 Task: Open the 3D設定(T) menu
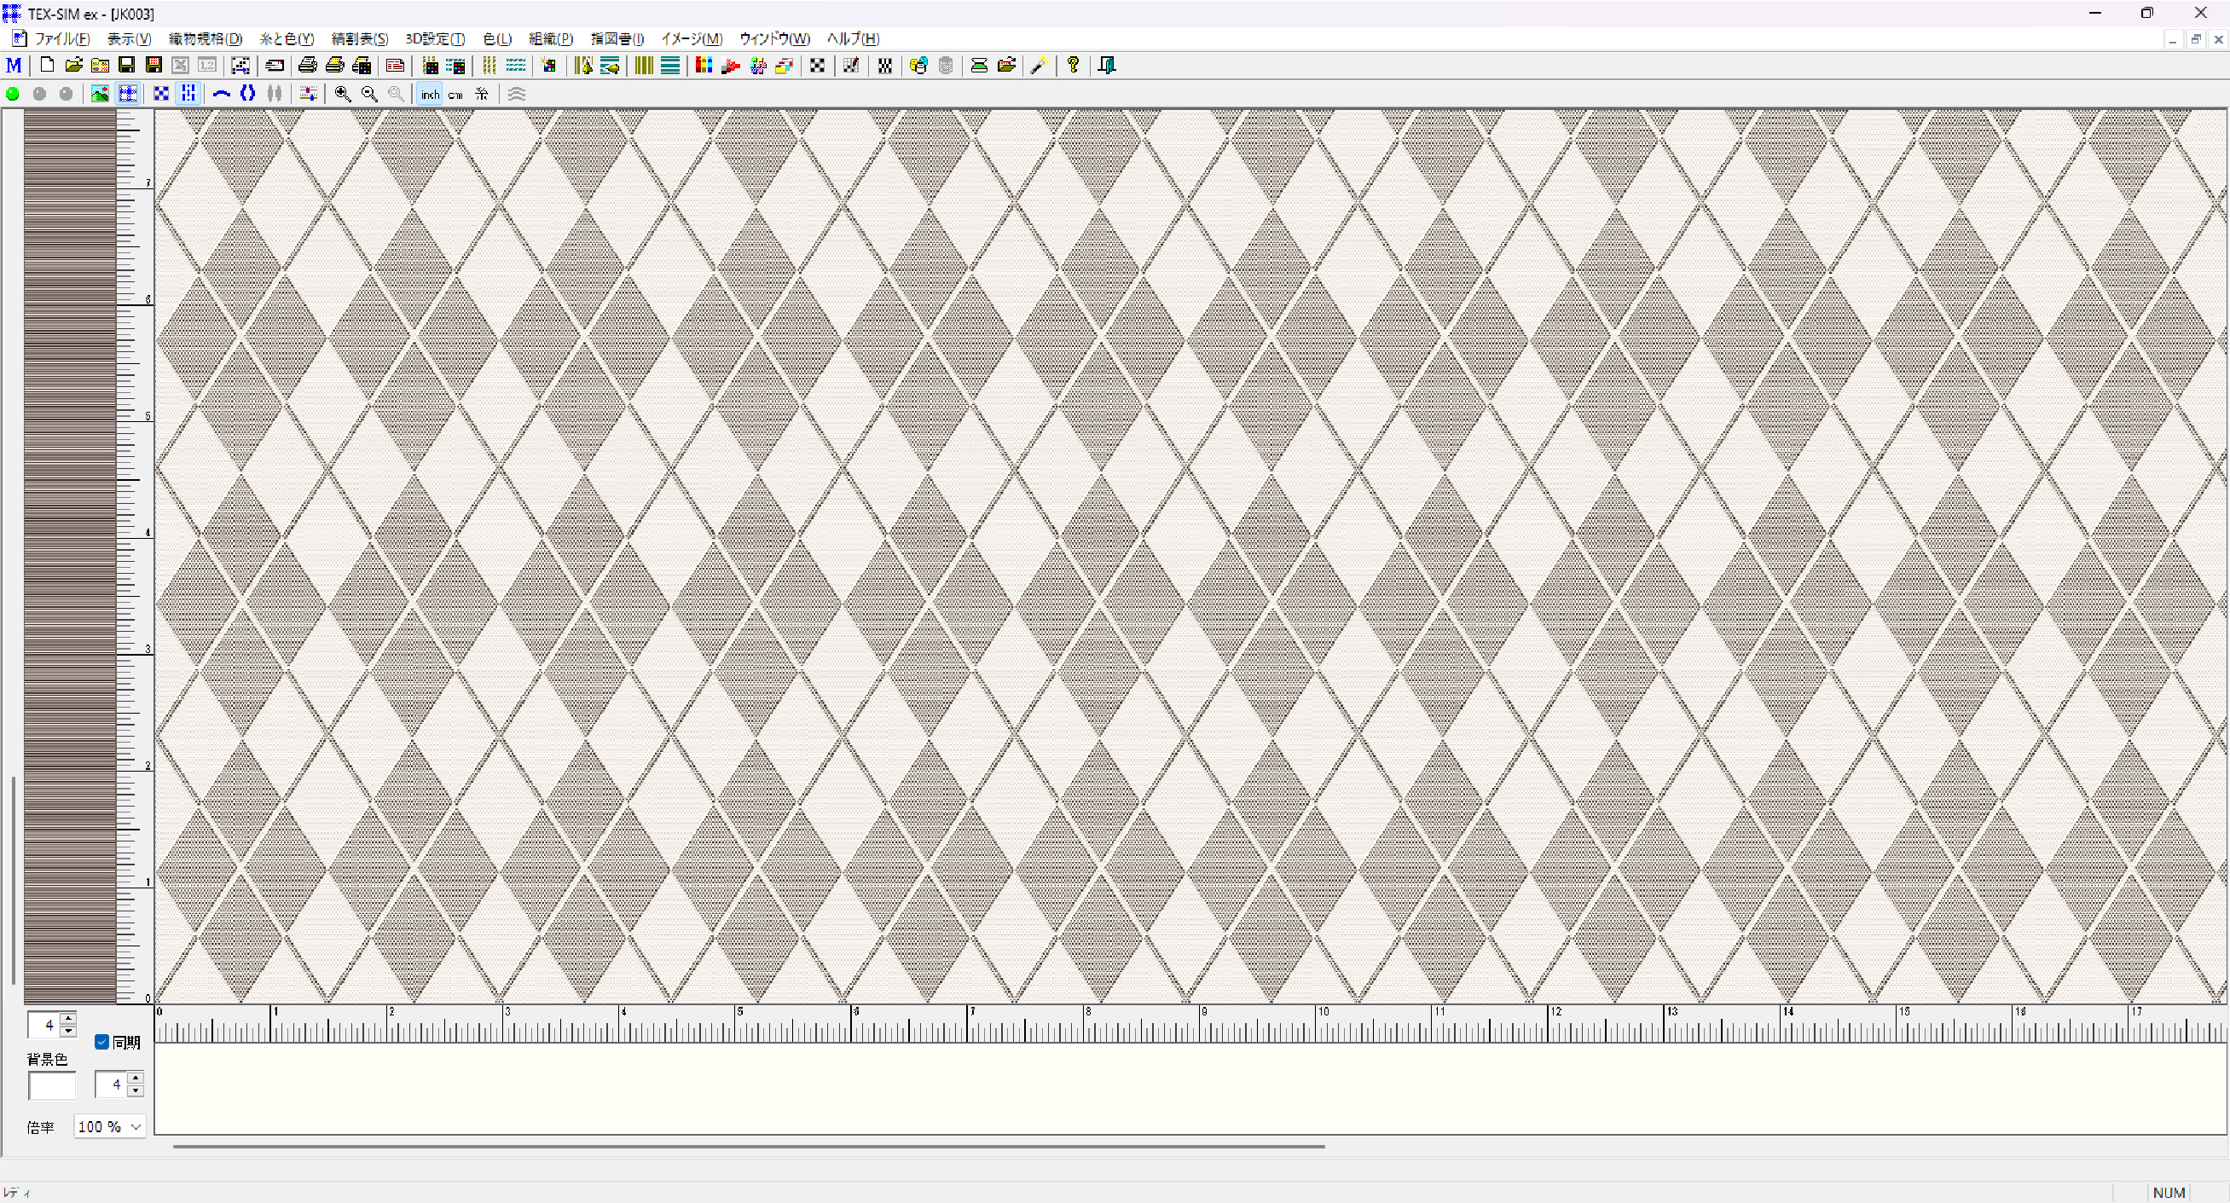435,38
